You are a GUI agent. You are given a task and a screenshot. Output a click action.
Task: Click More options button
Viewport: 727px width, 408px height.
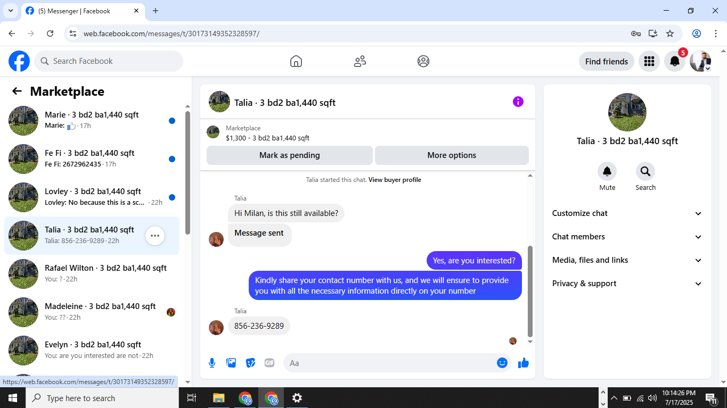click(x=452, y=155)
